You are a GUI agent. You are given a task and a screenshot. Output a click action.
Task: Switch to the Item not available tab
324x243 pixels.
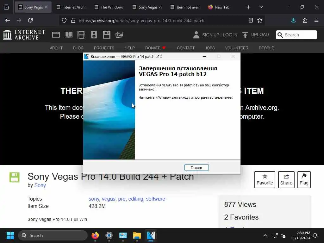[x=185, y=7]
